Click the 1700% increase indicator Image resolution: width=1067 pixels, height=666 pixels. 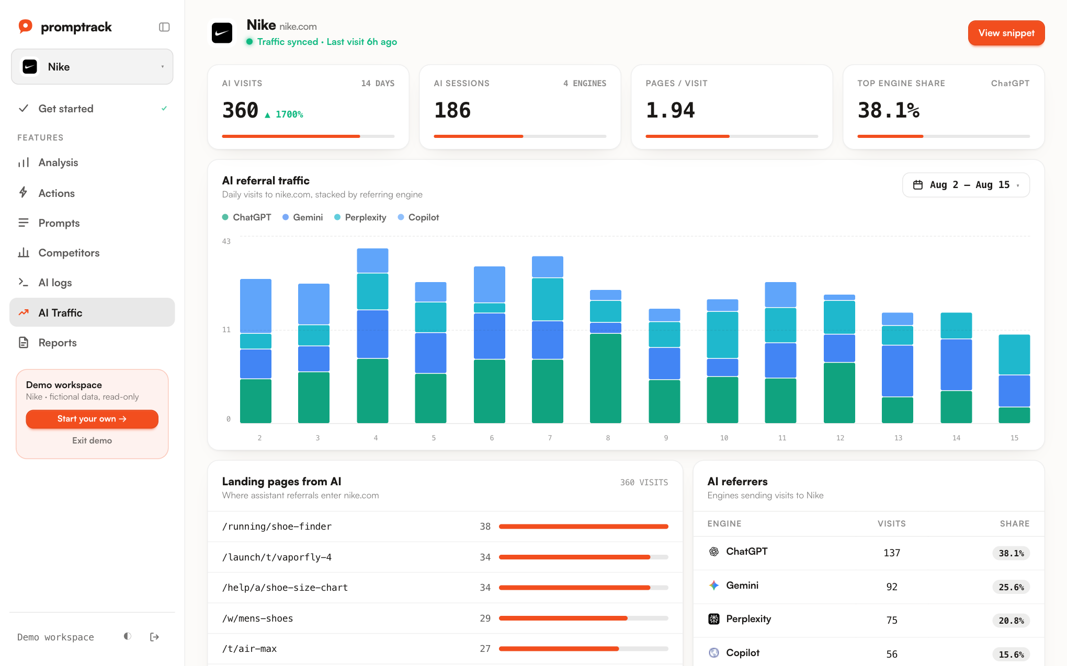(x=284, y=114)
